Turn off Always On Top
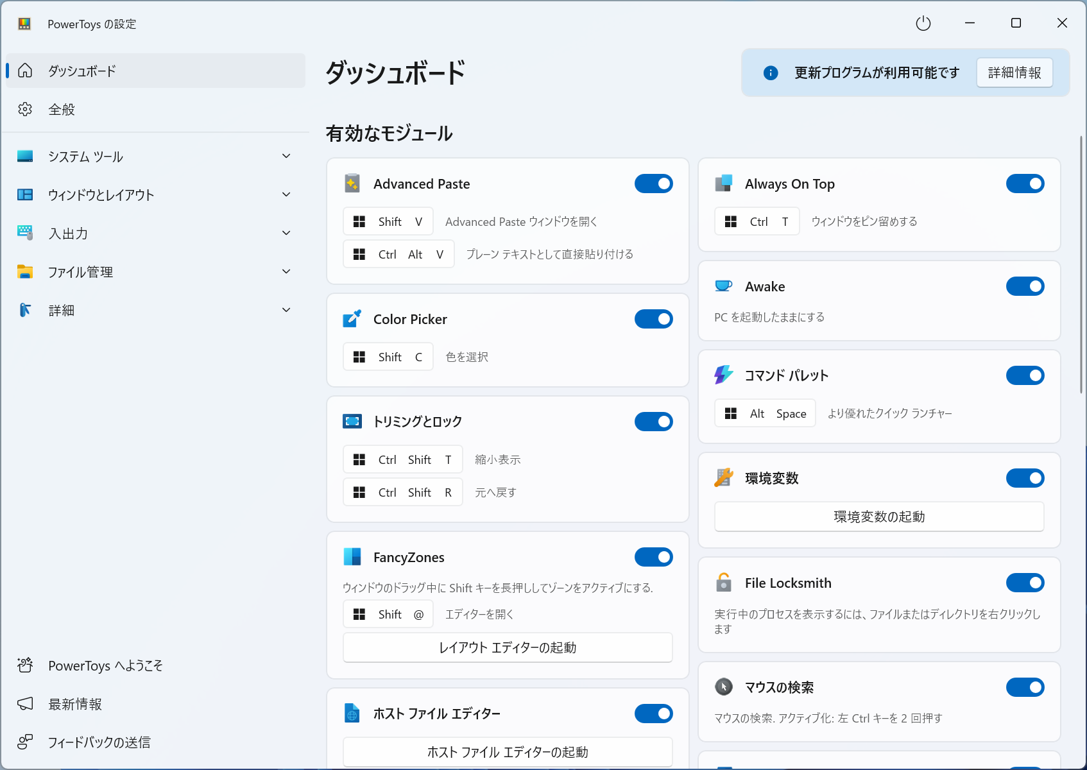The image size is (1087, 770). tap(1025, 184)
